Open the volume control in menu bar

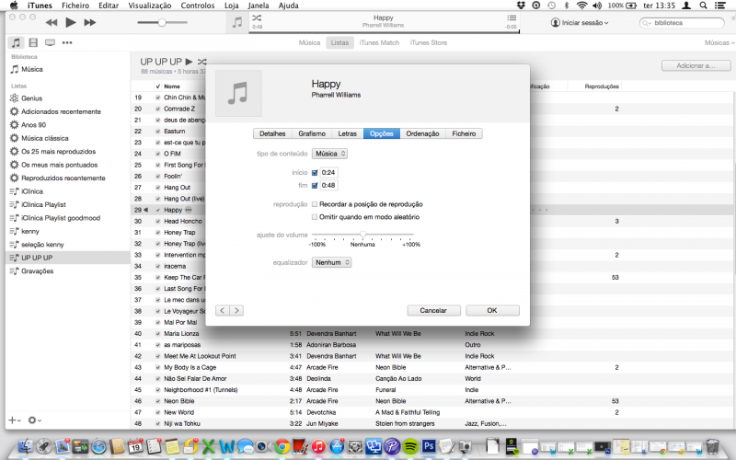[x=597, y=6]
